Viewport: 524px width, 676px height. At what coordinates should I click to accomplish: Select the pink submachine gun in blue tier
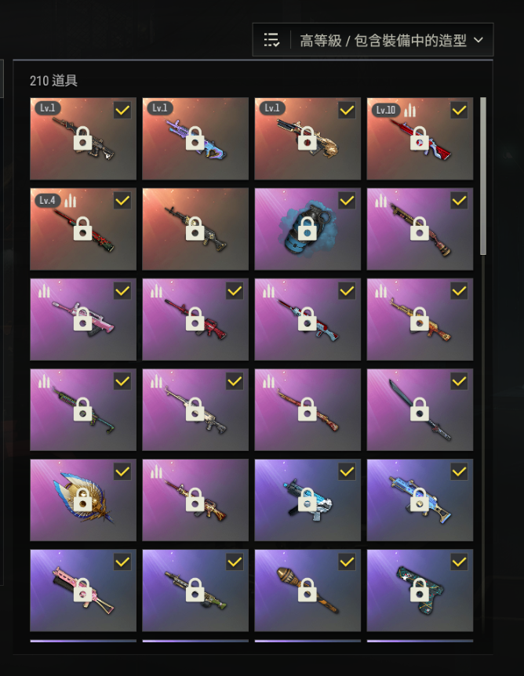click(x=83, y=591)
